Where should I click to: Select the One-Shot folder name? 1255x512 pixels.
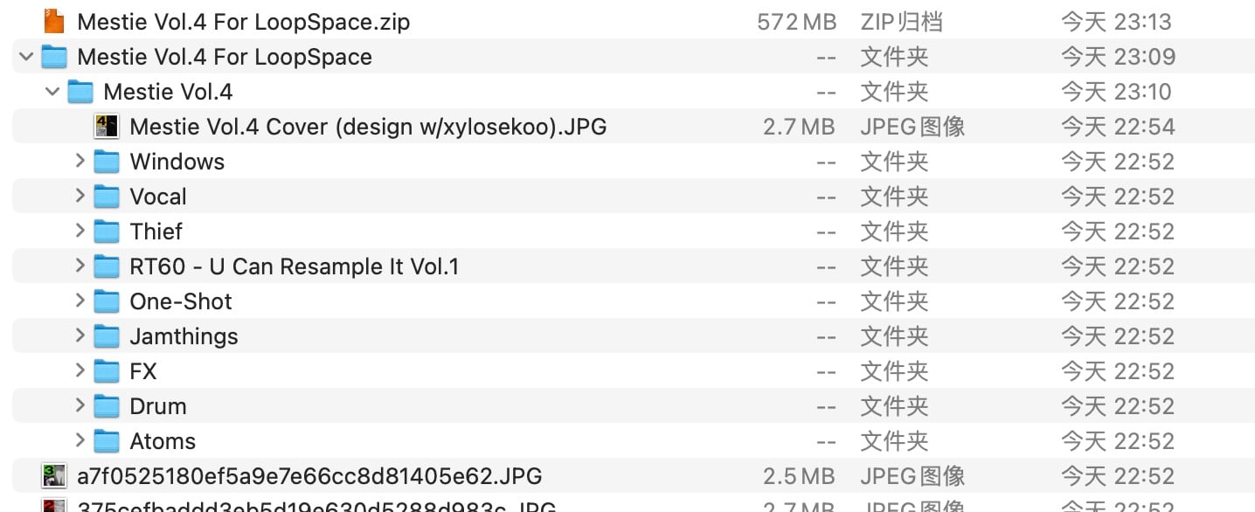point(181,301)
